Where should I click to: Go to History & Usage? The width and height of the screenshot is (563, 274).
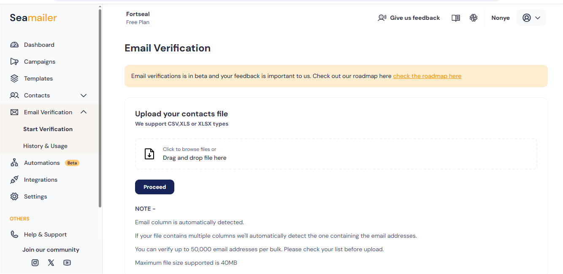(46, 146)
